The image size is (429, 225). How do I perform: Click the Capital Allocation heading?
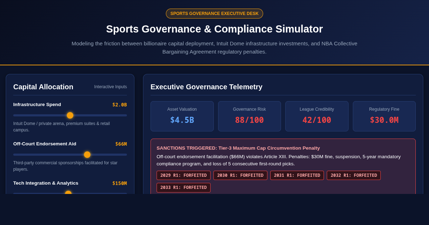click(x=43, y=87)
